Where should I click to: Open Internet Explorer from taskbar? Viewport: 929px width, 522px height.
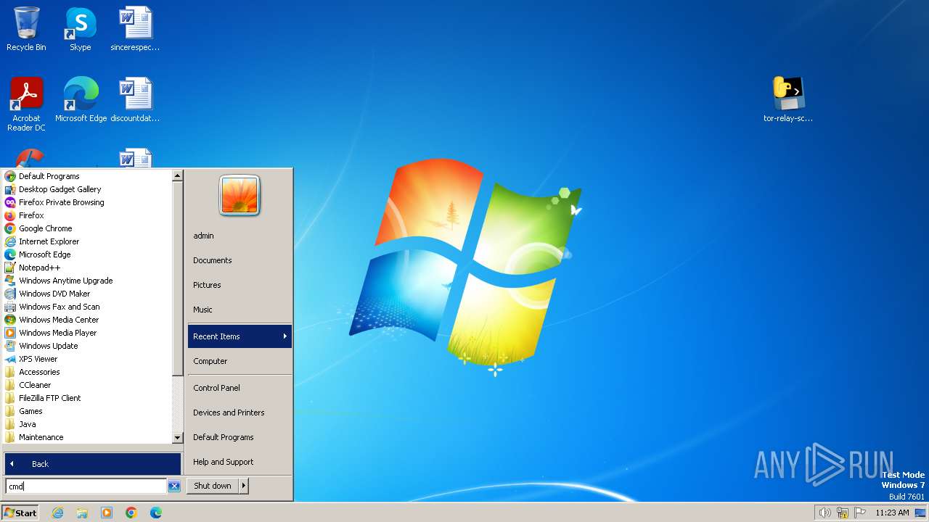coord(57,513)
